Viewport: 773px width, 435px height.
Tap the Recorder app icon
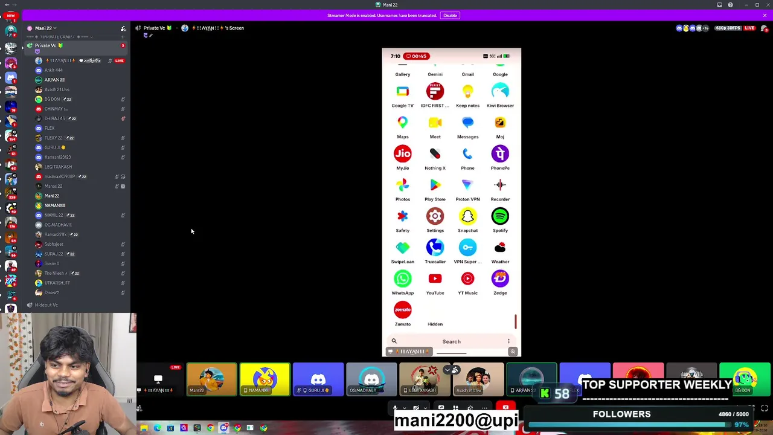(500, 185)
